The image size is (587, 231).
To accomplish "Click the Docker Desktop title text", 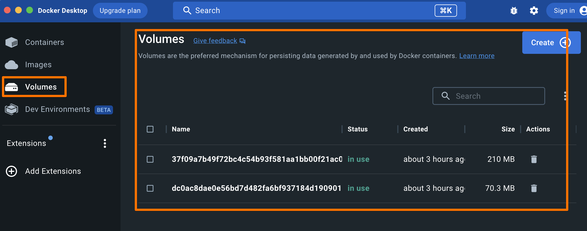I will [x=62, y=11].
